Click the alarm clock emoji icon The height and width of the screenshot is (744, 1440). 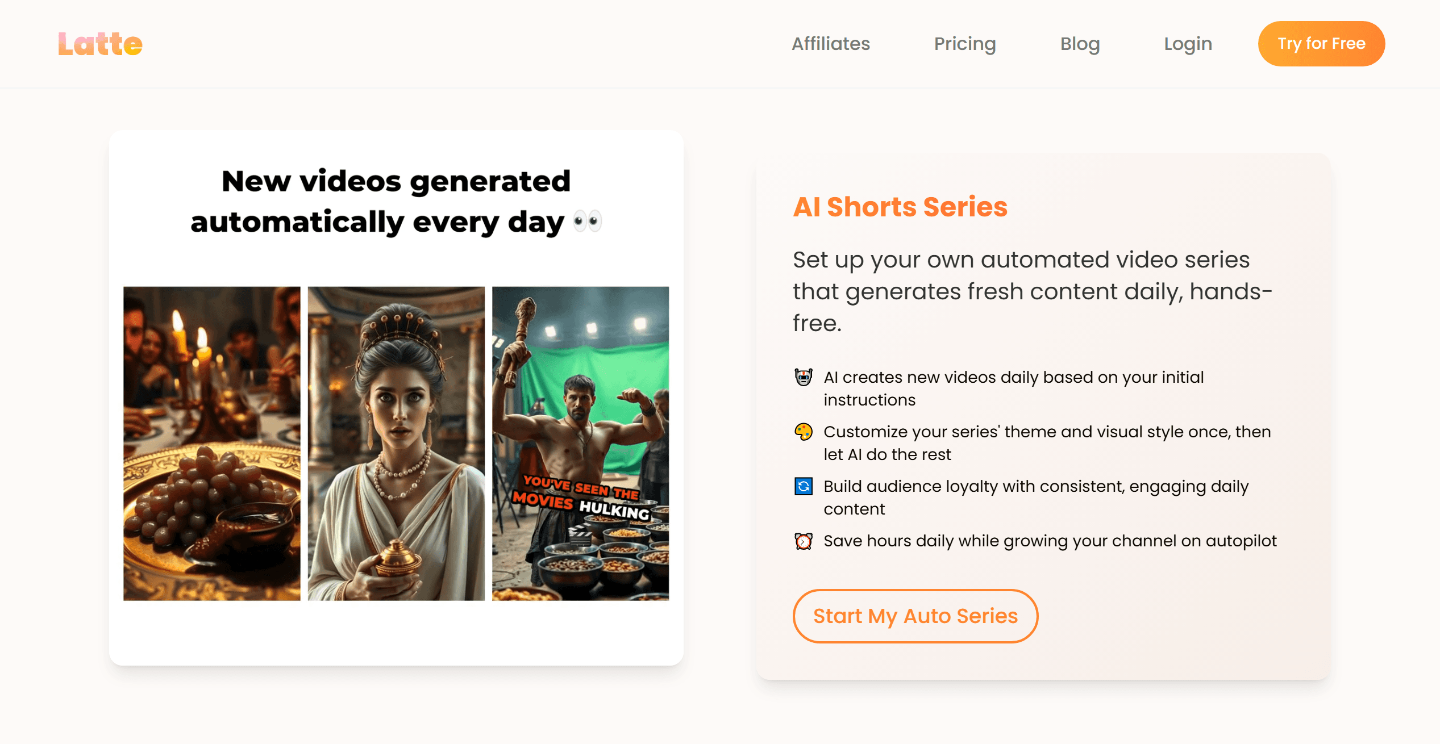pyautogui.click(x=803, y=541)
